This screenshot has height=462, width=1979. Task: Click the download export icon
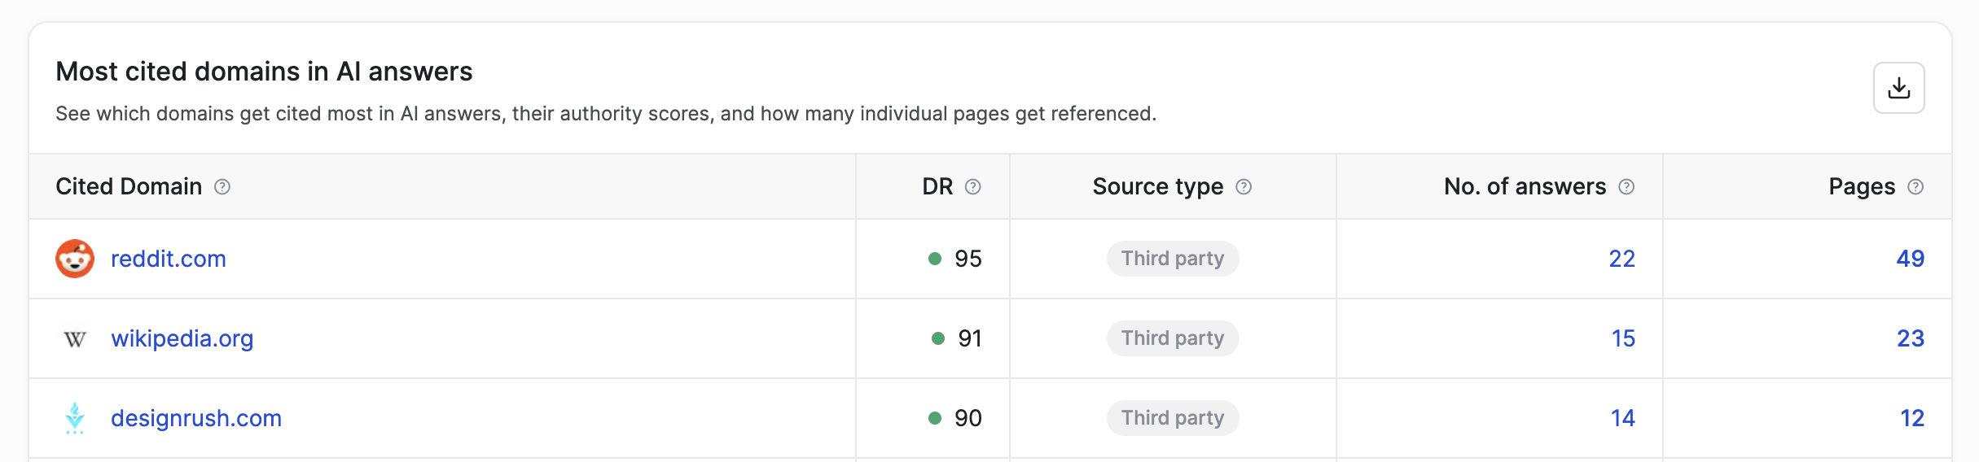(1898, 88)
